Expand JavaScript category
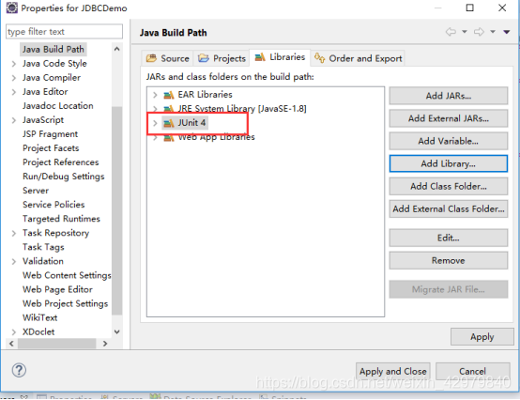Screen dimensions: 520x400 [13, 120]
